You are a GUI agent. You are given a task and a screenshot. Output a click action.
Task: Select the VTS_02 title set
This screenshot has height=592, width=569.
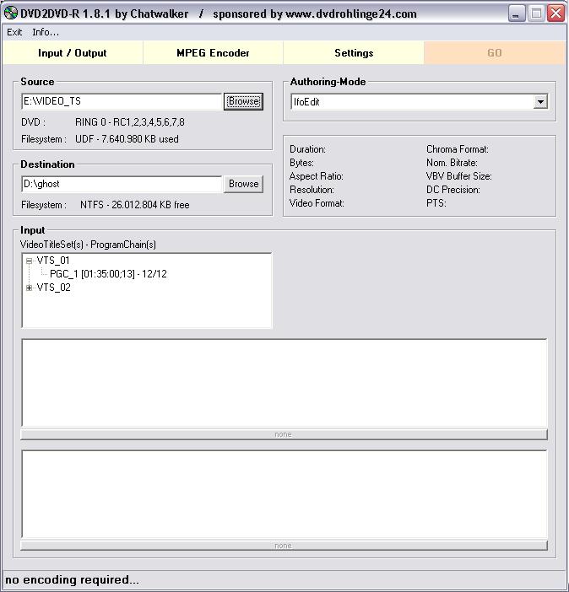pos(53,288)
